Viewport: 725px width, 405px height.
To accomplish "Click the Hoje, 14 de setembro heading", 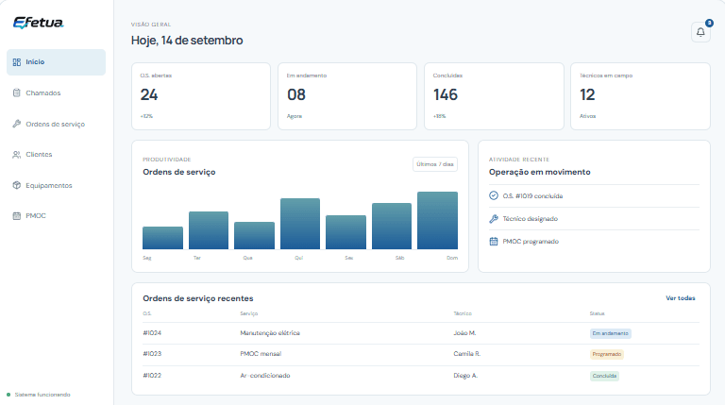I will click(x=187, y=41).
